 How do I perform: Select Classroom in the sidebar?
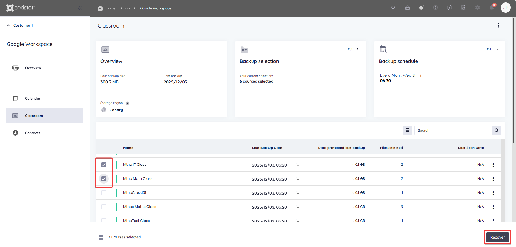[44, 116]
